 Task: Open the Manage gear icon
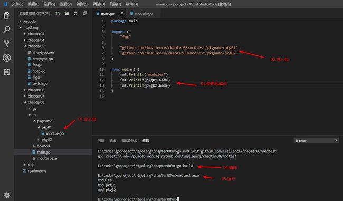pyautogui.click(x=7, y=195)
